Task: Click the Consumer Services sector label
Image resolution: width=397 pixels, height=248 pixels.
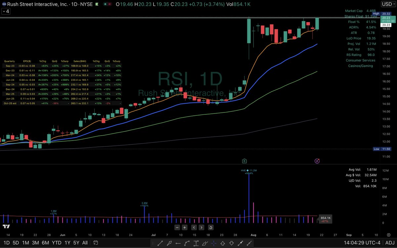Action: click(360, 60)
